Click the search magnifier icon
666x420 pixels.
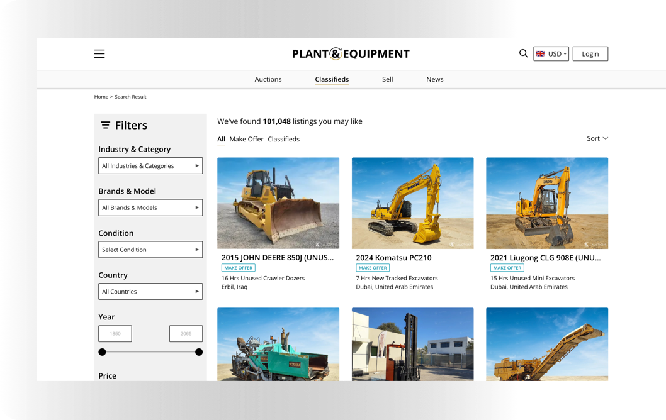point(523,53)
